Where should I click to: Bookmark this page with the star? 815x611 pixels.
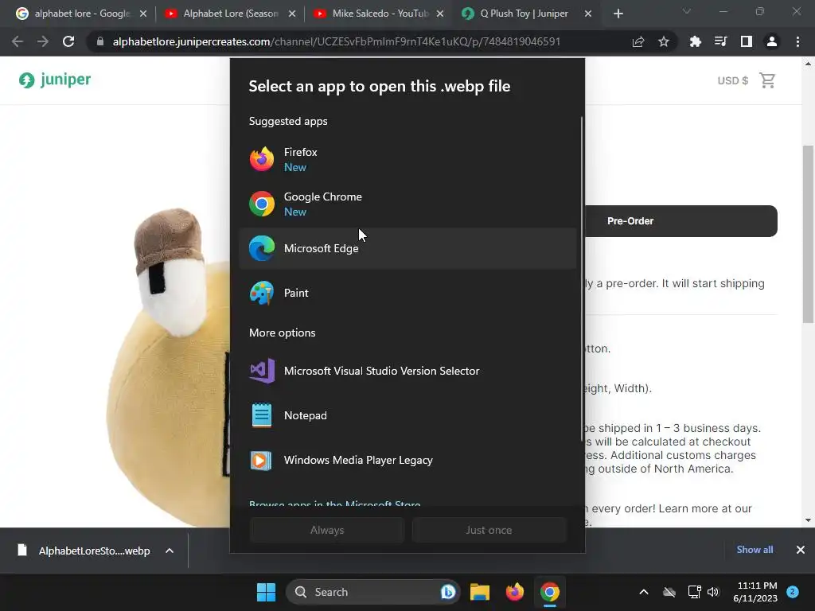click(x=664, y=41)
